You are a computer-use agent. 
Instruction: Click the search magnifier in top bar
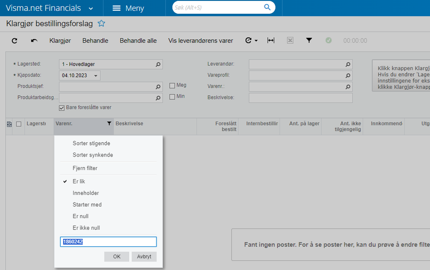coord(267,7)
